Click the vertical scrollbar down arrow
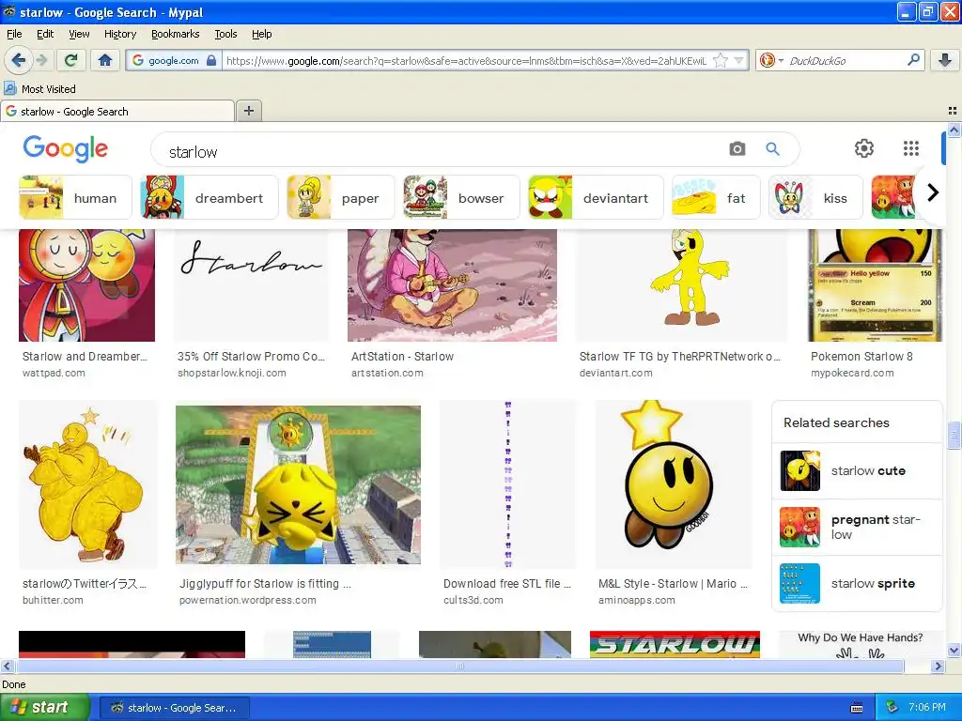Image resolution: width=962 pixels, height=721 pixels. coord(954,651)
